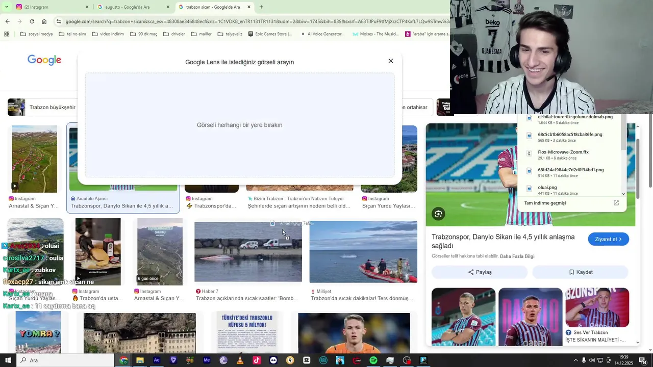Open CapCut from the taskbar

307,360
